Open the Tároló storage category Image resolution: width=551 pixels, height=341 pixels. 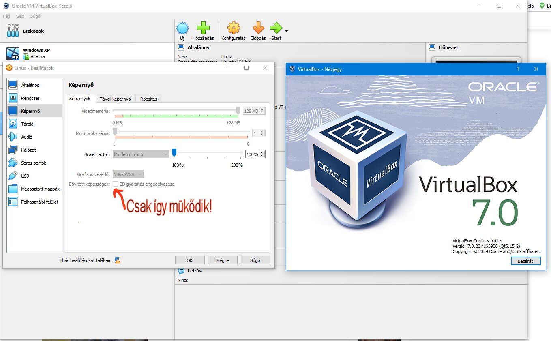(34, 124)
